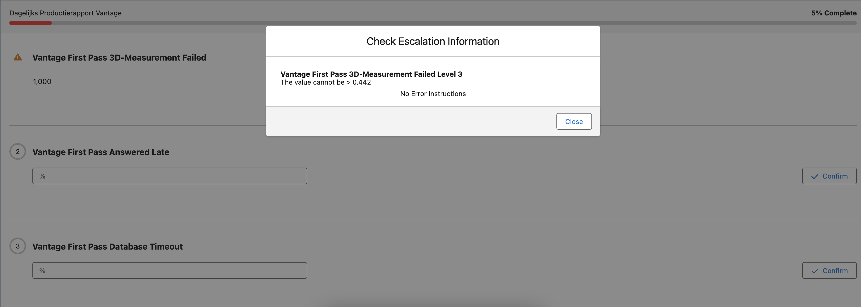Click the Dagelijks Productierapport Vantage title

(66, 13)
